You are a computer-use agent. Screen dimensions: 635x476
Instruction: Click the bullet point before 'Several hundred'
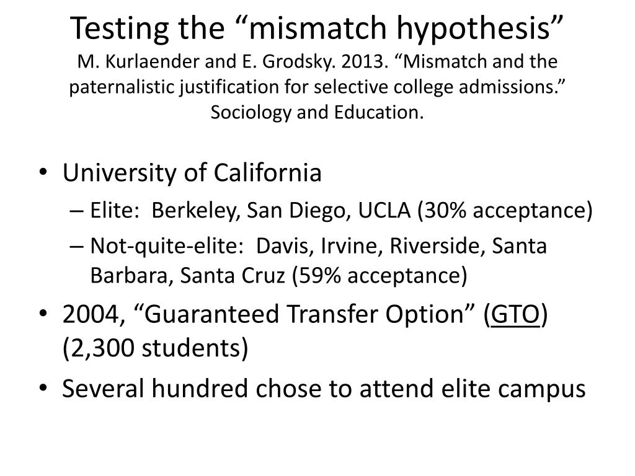tap(43, 388)
